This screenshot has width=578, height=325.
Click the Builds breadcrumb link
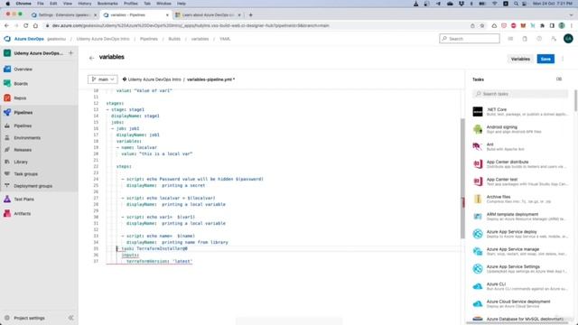pyautogui.click(x=174, y=39)
